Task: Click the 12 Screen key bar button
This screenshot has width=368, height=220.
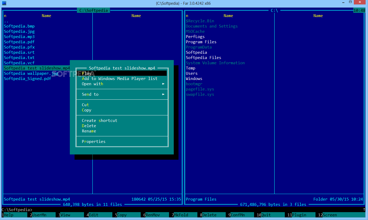Action: click(341, 215)
